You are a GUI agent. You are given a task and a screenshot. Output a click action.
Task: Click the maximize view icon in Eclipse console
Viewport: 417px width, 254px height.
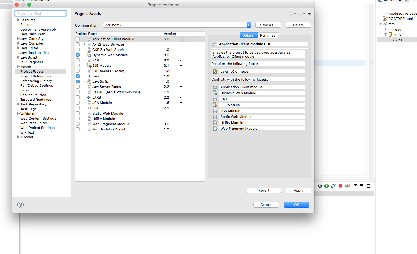point(369,186)
